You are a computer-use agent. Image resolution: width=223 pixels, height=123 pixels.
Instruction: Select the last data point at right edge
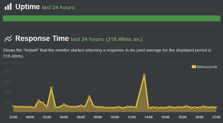[x=216, y=108]
